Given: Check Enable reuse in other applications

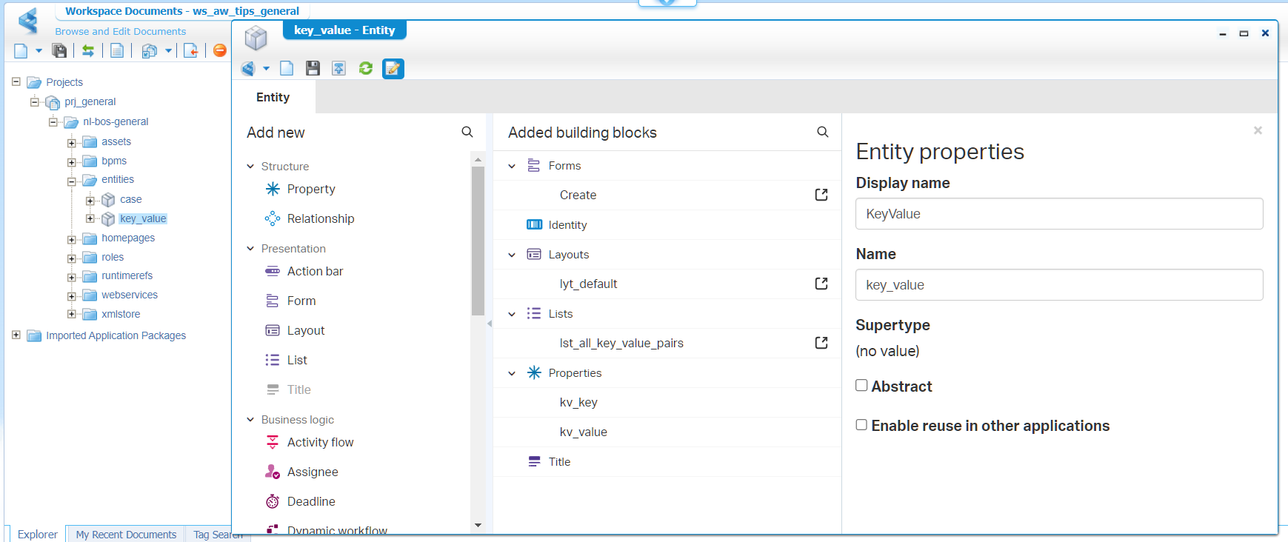Looking at the screenshot, I should coord(861,425).
